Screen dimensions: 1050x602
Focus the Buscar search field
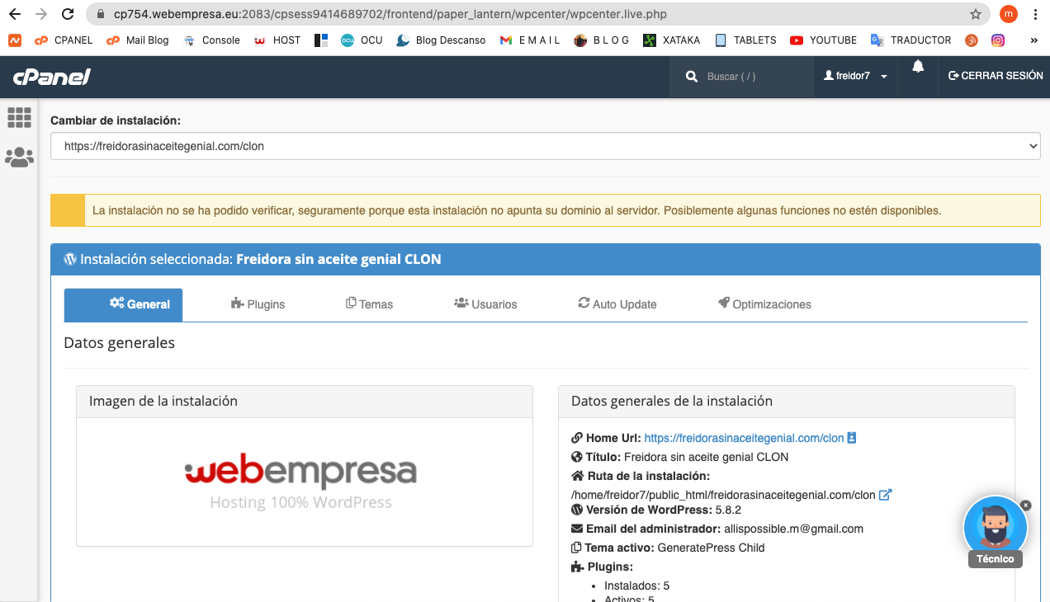tap(754, 77)
